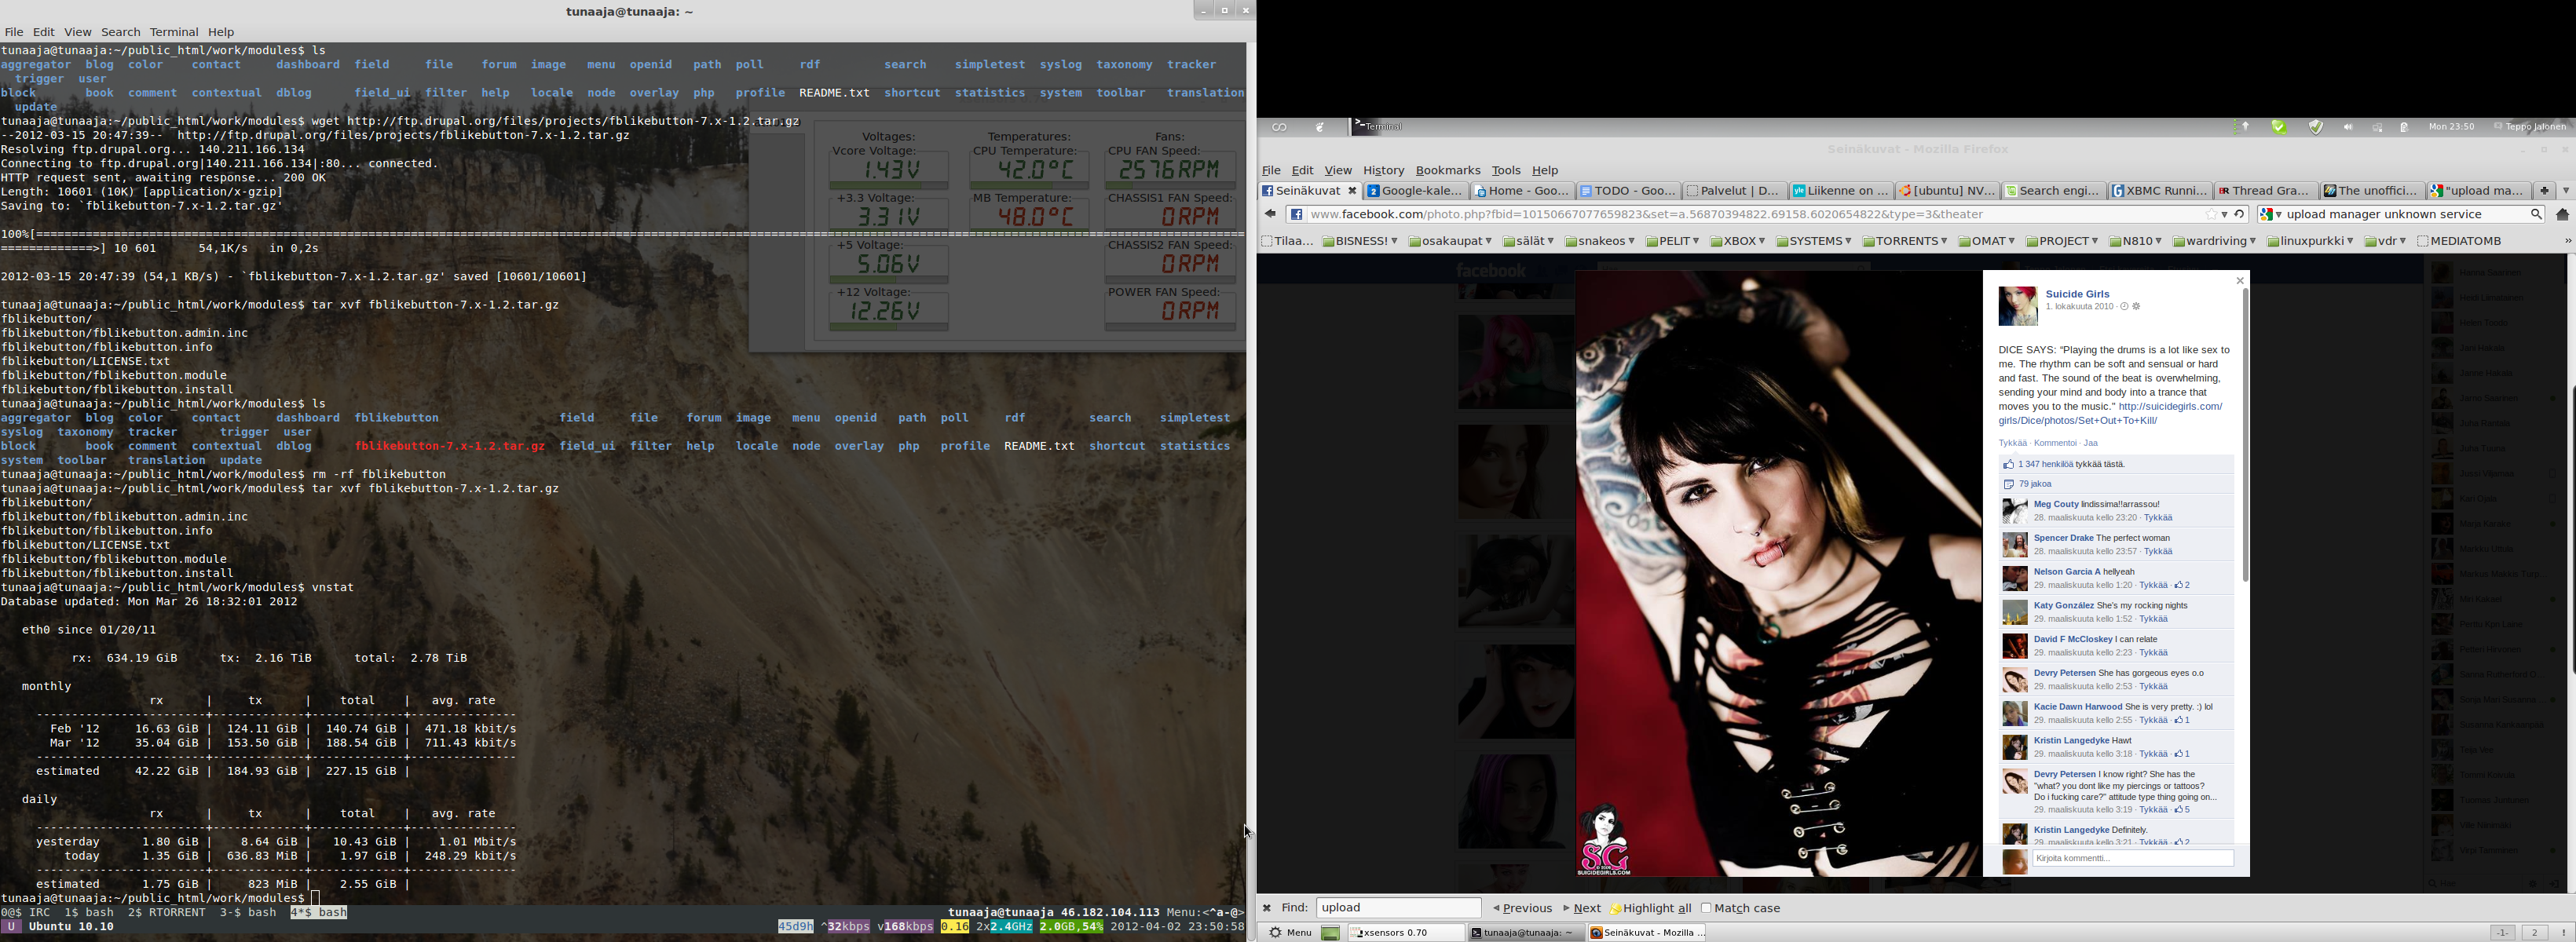Open a new tab with plus icon

pyautogui.click(x=2544, y=190)
